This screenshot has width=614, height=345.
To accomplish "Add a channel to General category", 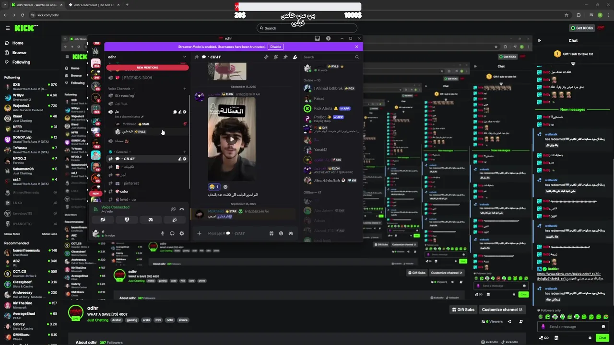I will point(185,152).
